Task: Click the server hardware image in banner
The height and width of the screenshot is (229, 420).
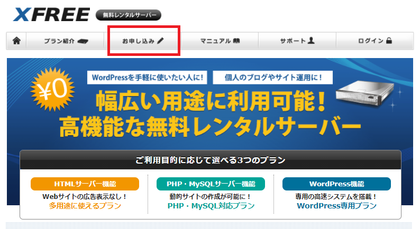Action: (x=365, y=93)
